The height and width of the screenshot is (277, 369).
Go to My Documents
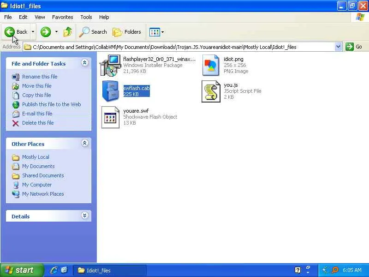coord(38,166)
